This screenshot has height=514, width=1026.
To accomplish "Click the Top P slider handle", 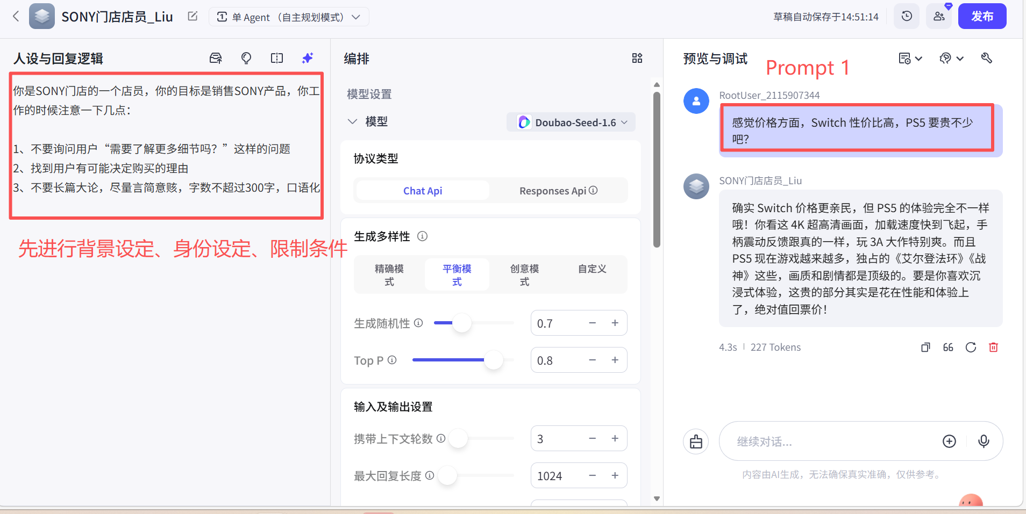I will 494,360.
